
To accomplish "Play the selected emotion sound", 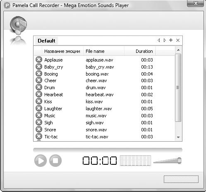I will [x=41, y=161].
